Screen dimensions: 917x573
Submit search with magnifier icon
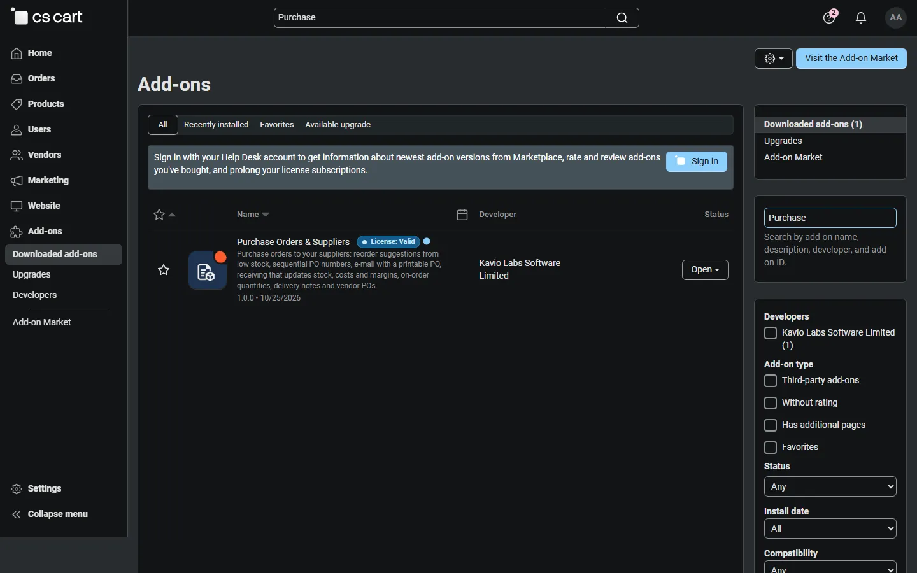(623, 18)
